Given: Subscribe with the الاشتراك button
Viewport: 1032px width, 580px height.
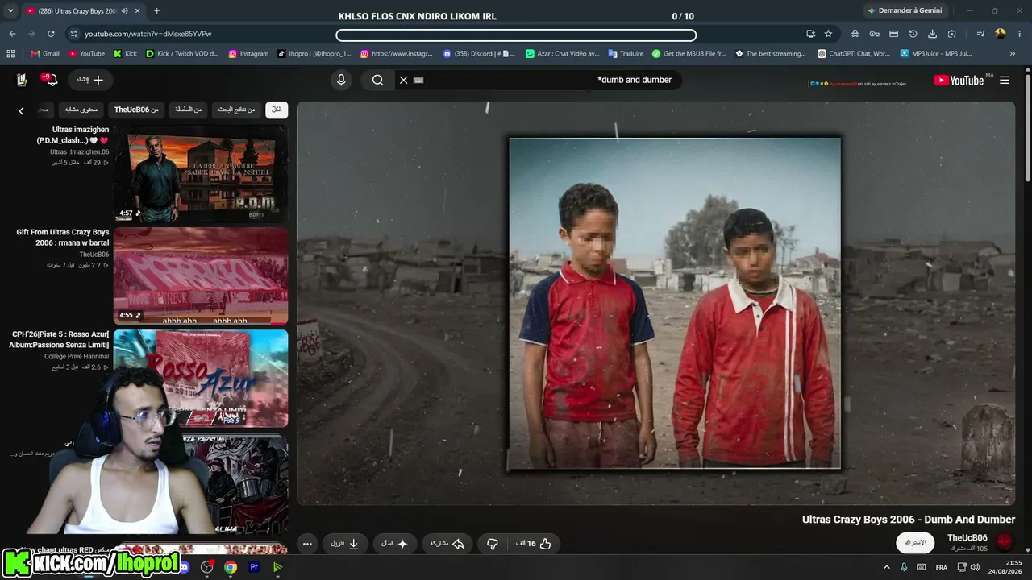Looking at the screenshot, I should (915, 542).
